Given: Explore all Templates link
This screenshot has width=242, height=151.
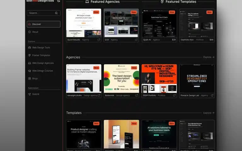Looking at the screenshot, I should pos(209,113).
